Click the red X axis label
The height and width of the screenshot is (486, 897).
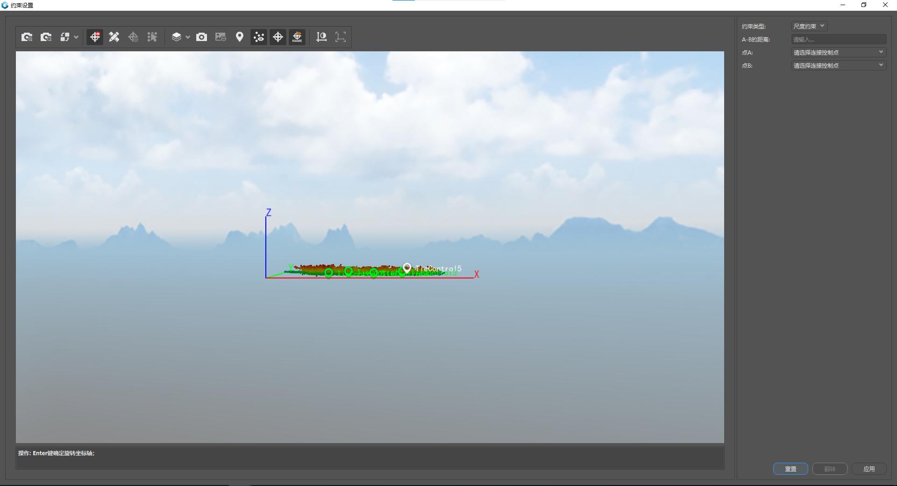477,274
